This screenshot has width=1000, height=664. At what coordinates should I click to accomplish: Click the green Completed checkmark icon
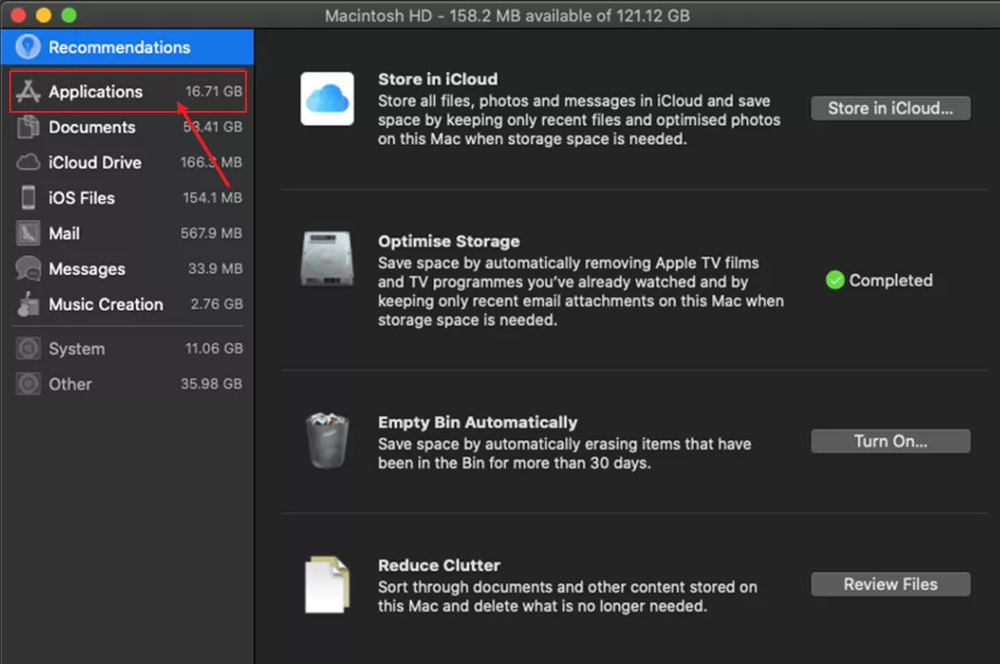[834, 280]
